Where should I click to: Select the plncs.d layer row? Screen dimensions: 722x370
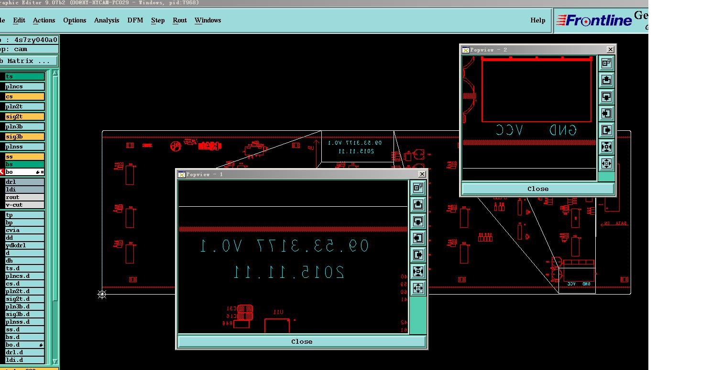coord(24,276)
